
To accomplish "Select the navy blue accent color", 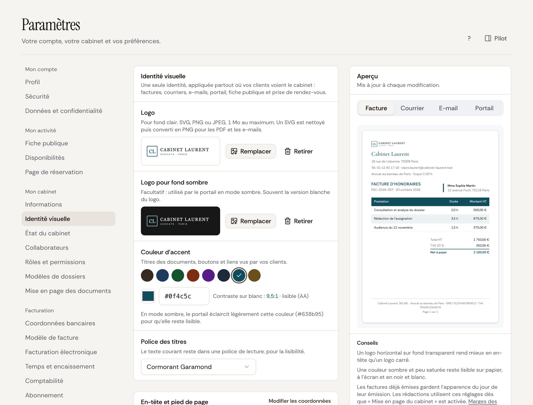I will point(163,276).
